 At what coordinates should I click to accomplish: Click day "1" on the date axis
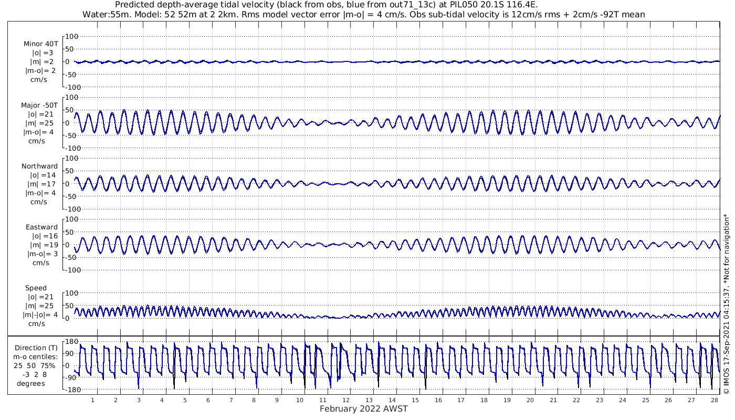click(92, 400)
